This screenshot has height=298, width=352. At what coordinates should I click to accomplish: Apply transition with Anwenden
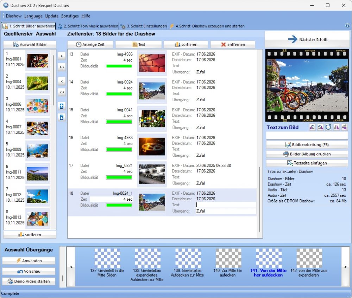point(29,261)
